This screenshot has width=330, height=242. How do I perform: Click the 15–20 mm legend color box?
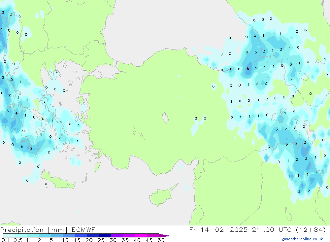pyautogui.click(x=81, y=235)
